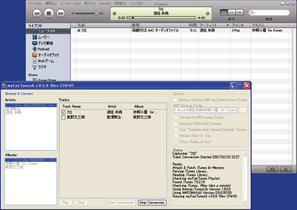297x210 pixels.
Task: Open the 表示 menu in iTunes
Action: (90, 3)
